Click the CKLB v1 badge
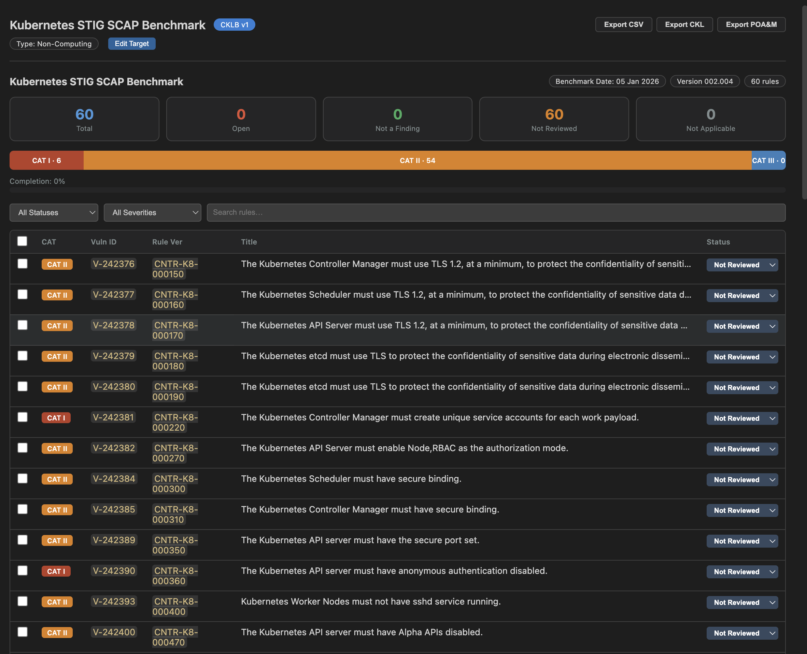Image resolution: width=807 pixels, height=654 pixels. tap(234, 25)
